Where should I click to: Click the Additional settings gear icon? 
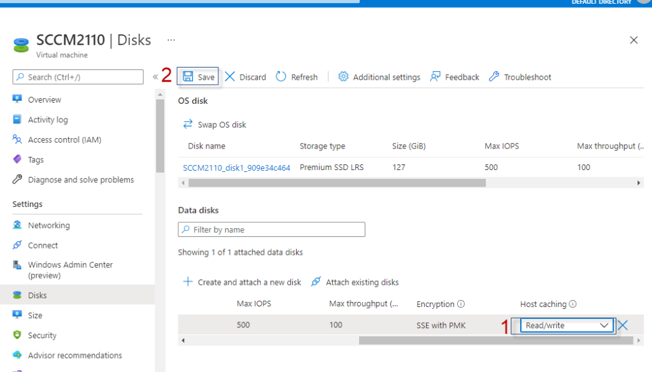tap(343, 76)
